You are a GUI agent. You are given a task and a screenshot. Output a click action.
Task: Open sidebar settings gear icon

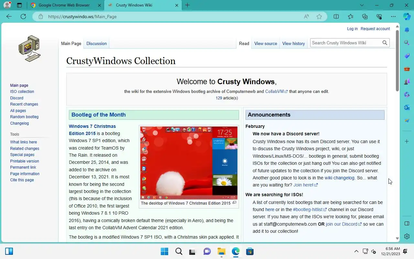[x=407, y=236]
